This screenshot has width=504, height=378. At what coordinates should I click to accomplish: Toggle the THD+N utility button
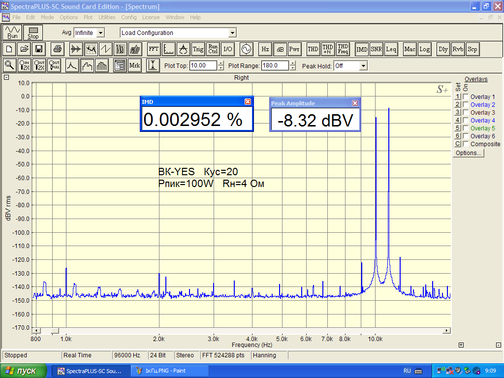point(328,49)
